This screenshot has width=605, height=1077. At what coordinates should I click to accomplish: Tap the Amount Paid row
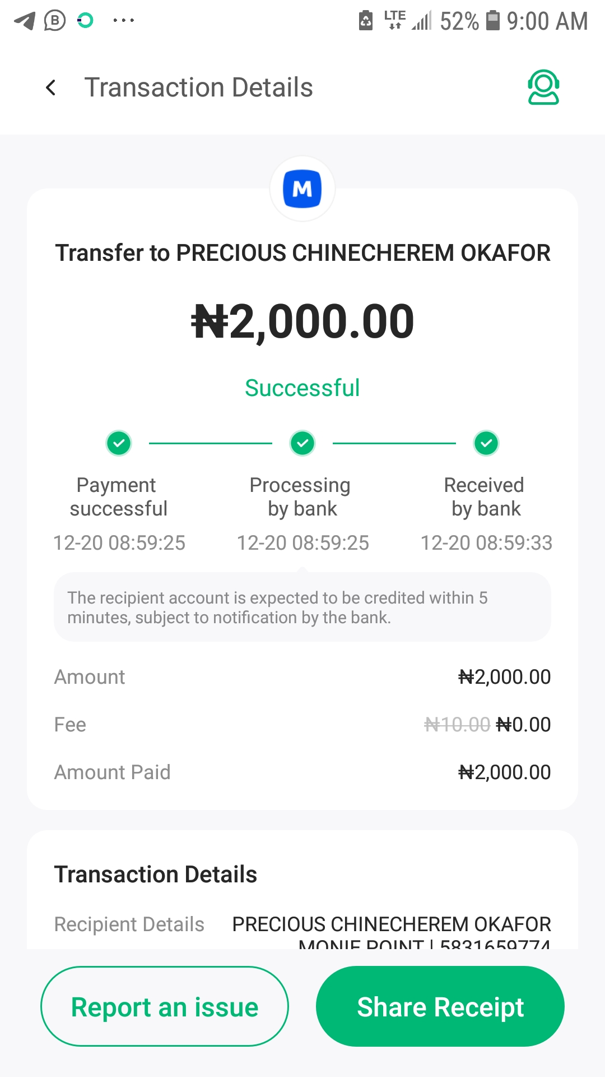tap(302, 772)
